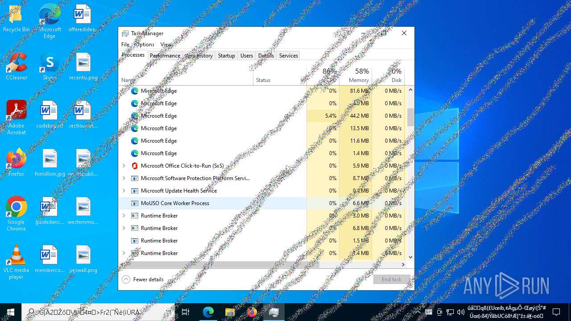Image resolution: width=571 pixels, height=321 pixels.
Task: Open Google Chrome desktop shortcut
Action: tap(17, 214)
